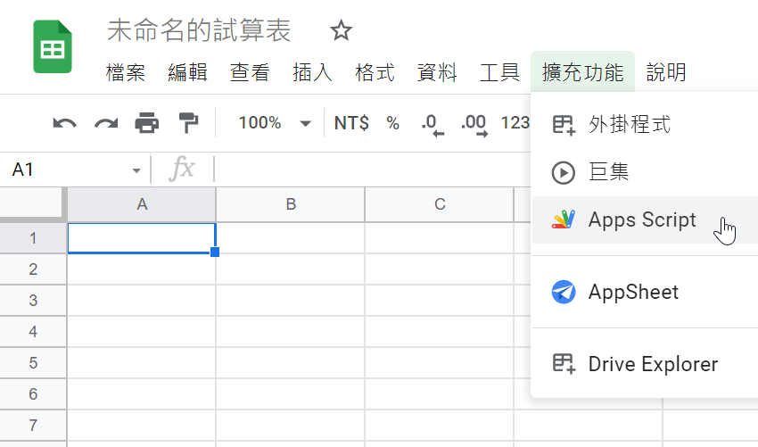Viewport: 758px width, 447px height.
Task: Select row 1 header
Action: [x=33, y=238]
